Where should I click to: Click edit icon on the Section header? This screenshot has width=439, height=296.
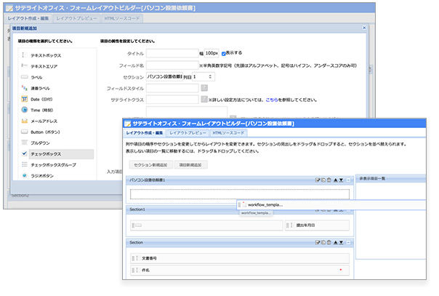tap(318, 242)
